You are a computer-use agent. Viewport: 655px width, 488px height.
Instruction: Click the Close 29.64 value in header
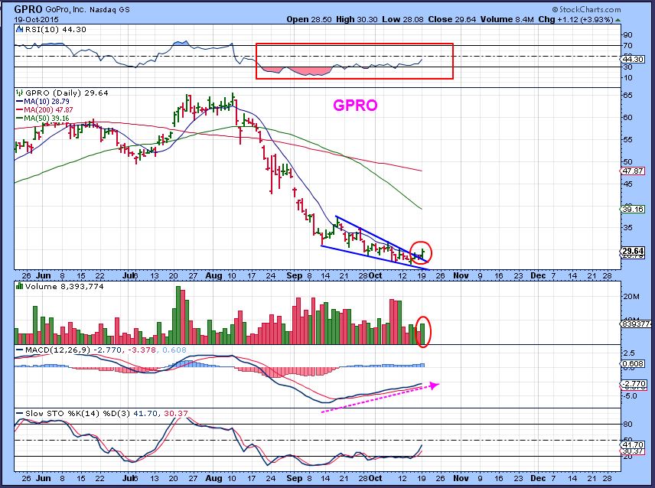click(452, 19)
